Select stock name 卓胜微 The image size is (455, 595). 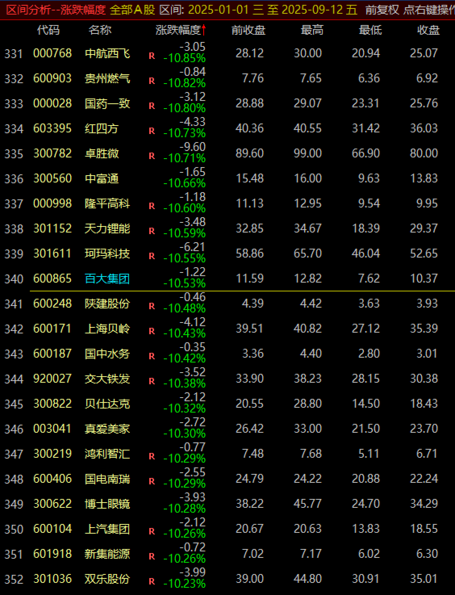102,153
